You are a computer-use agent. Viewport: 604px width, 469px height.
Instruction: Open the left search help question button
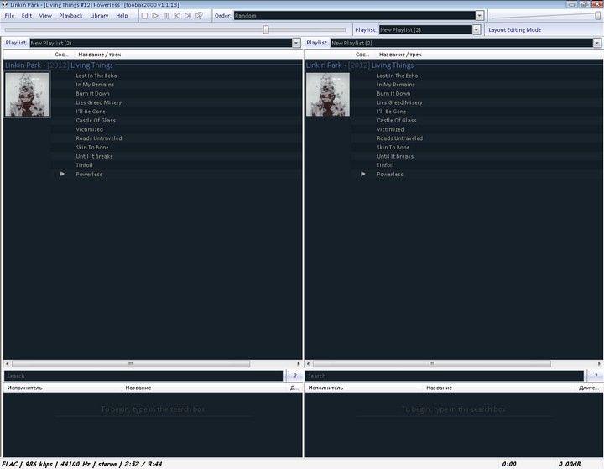point(295,376)
